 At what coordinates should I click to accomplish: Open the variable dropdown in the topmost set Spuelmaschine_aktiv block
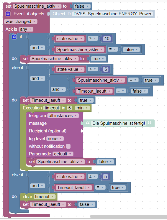tap(37, 6)
